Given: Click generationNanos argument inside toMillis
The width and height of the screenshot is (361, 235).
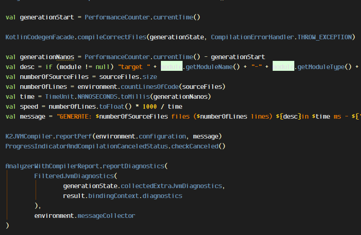Looking at the screenshot, I should point(180,97).
